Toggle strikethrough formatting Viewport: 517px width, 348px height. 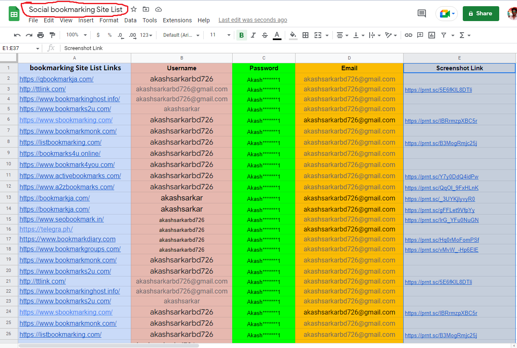click(x=265, y=35)
